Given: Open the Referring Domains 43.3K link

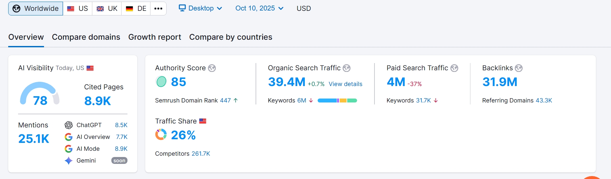Looking at the screenshot, I should (x=544, y=101).
